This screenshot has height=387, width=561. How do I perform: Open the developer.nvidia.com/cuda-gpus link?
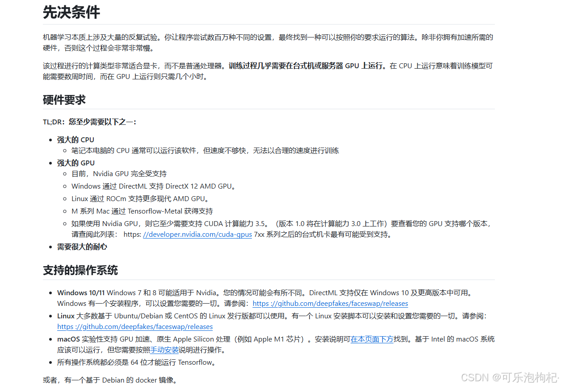pyautogui.click(x=197, y=235)
